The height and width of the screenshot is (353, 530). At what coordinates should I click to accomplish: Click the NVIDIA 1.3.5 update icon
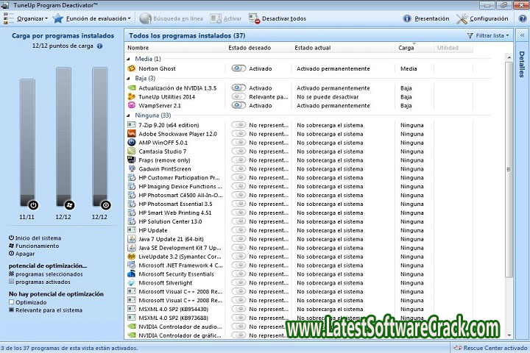(131, 88)
